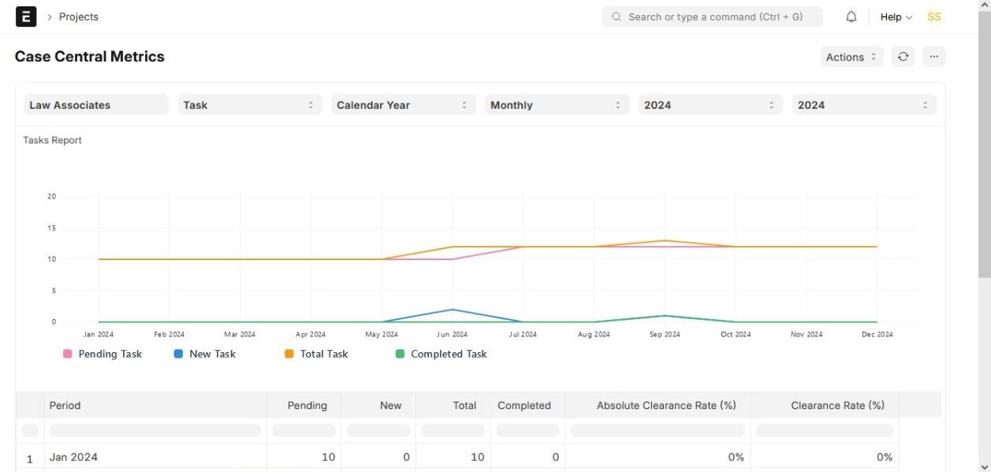Filter Absolute Clearance Rate column input

tap(658, 430)
